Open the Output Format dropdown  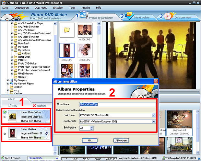point(43,158)
